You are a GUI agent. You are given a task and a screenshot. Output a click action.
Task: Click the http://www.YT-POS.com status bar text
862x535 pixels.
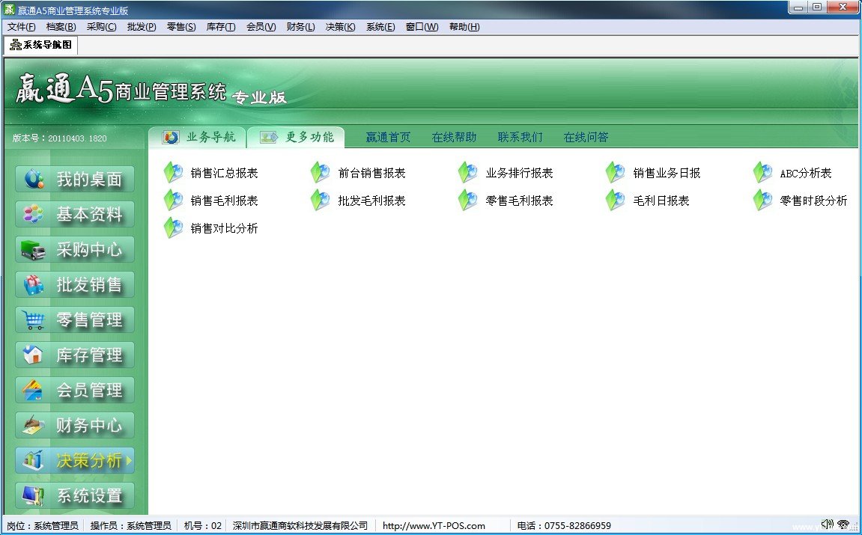pyautogui.click(x=434, y=526)
